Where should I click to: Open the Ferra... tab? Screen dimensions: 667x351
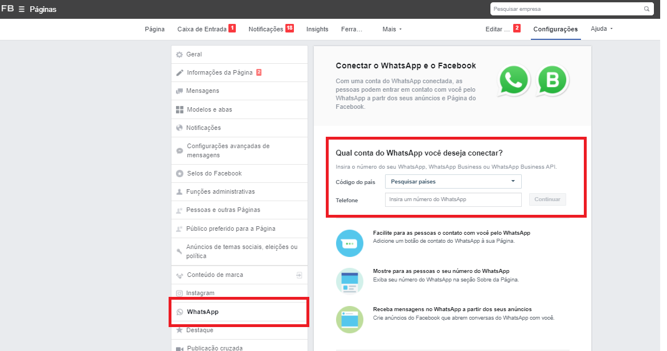[x=351, y=30]
